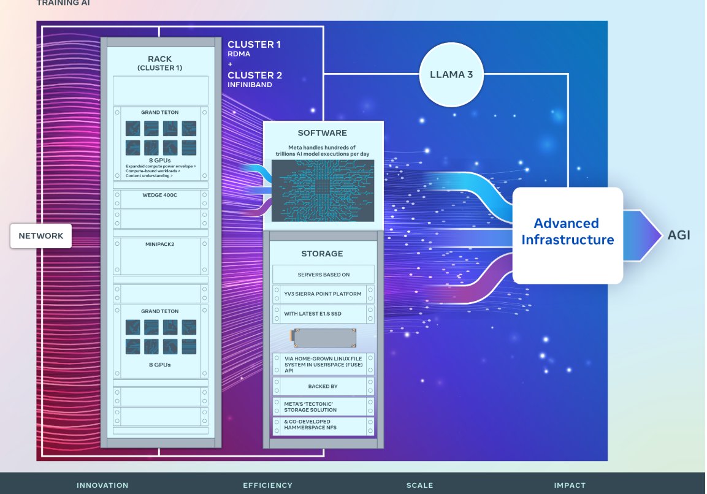Select META'S 'TECTONIC' STORAGE SOLUTION row

point(323,406)
